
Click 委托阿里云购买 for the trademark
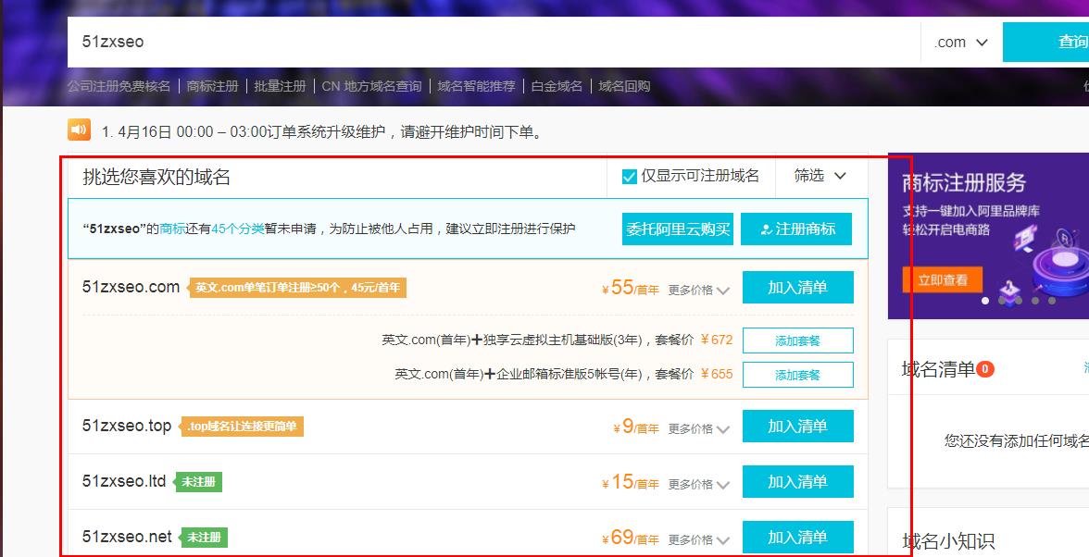[677, 229]
